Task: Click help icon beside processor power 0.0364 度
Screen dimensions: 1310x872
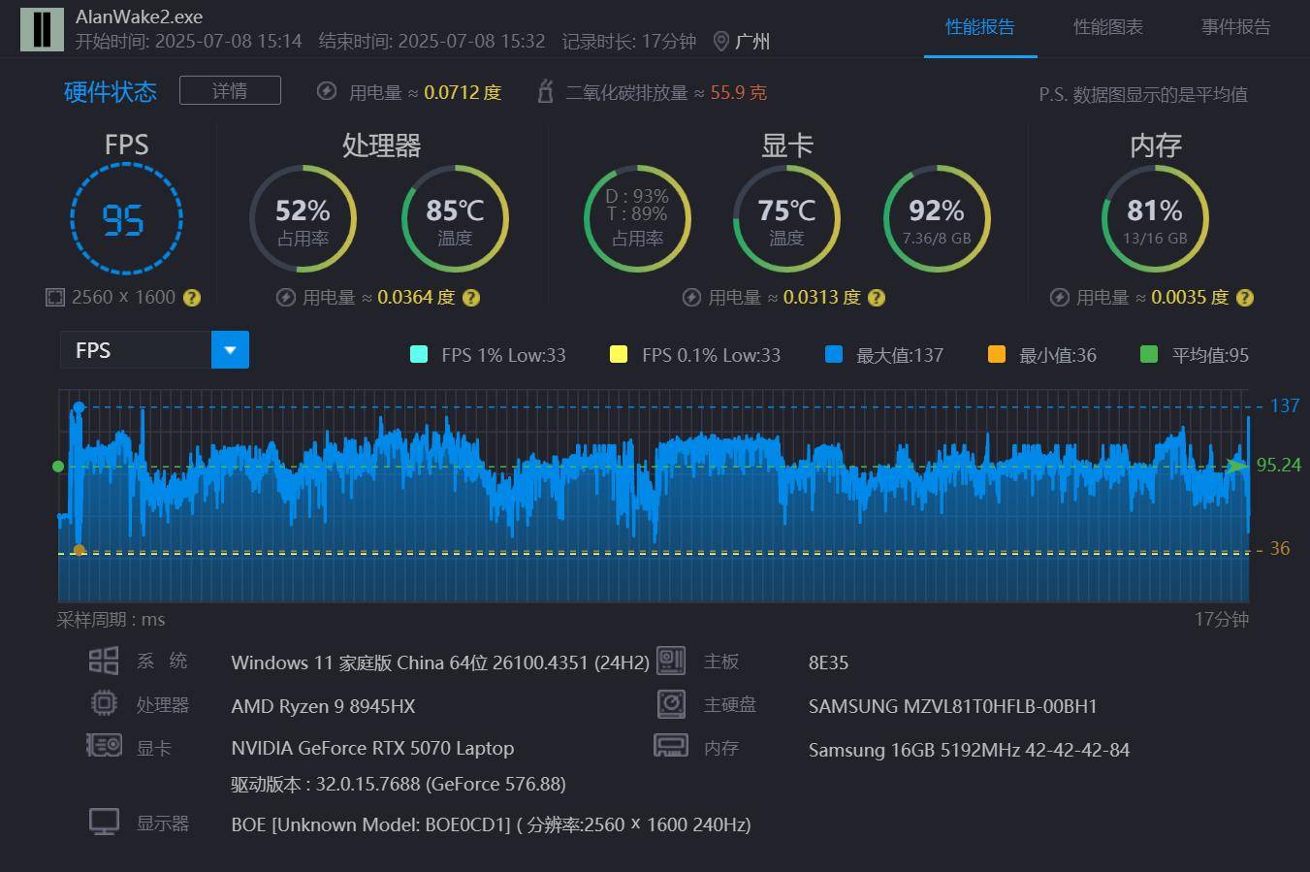Action: pos(471,298)
